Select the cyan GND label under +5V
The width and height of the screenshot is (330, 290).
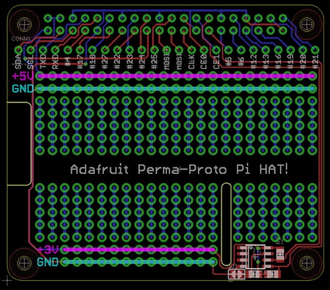pos(23,89)
